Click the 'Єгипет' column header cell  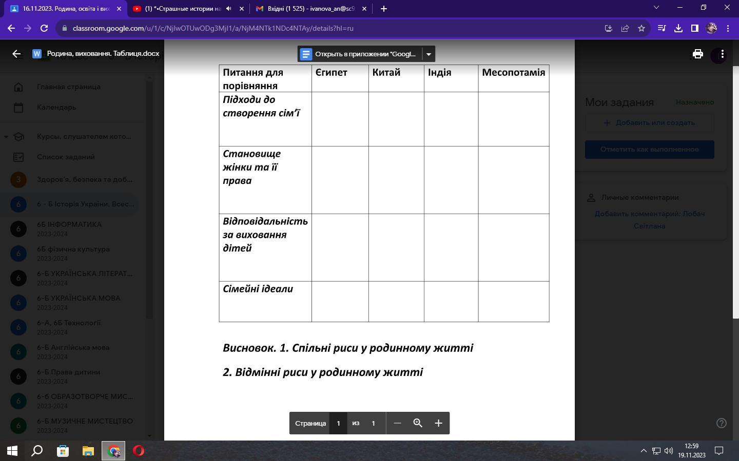[340, 79]
